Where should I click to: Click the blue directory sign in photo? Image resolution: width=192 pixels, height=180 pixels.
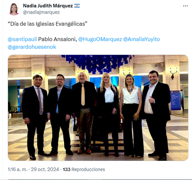coord(176,100)
